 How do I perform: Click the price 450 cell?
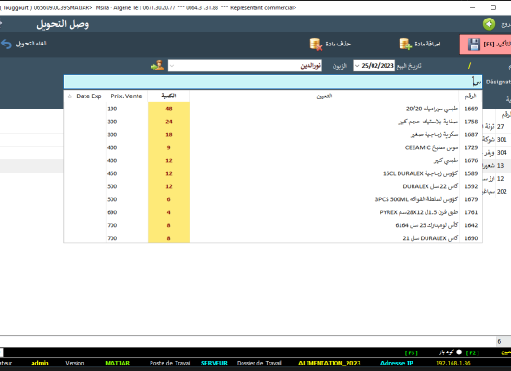127,173
